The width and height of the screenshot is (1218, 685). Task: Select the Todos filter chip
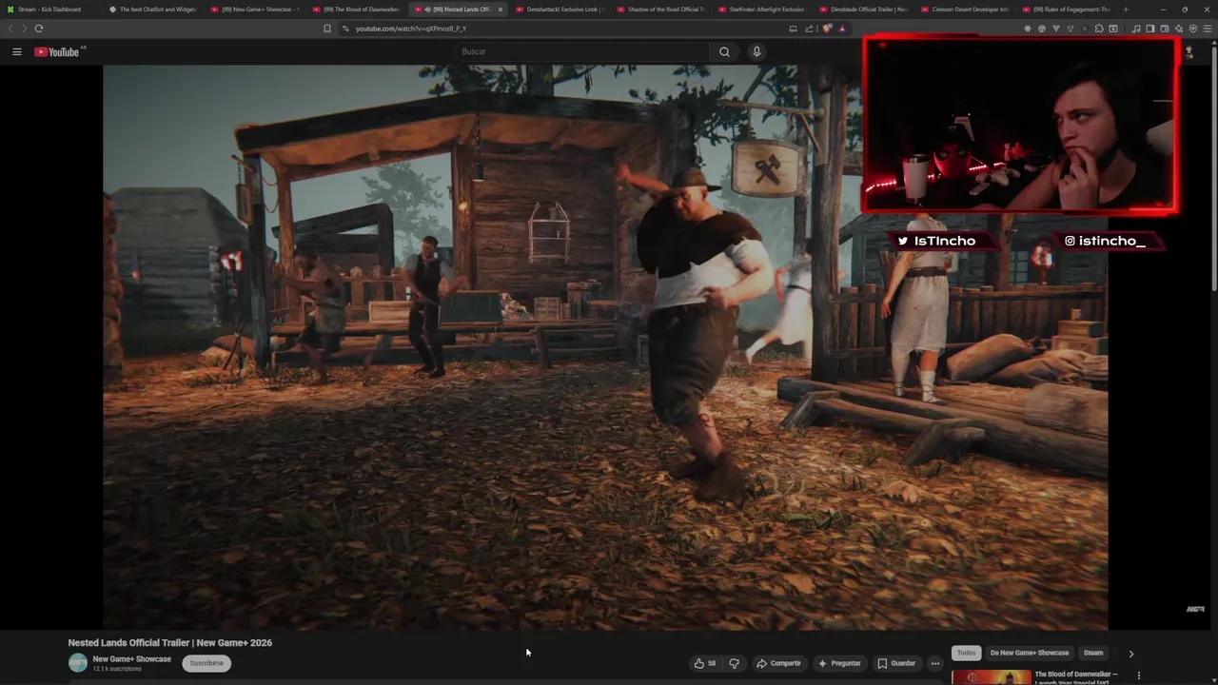click(x=966, y=653)
